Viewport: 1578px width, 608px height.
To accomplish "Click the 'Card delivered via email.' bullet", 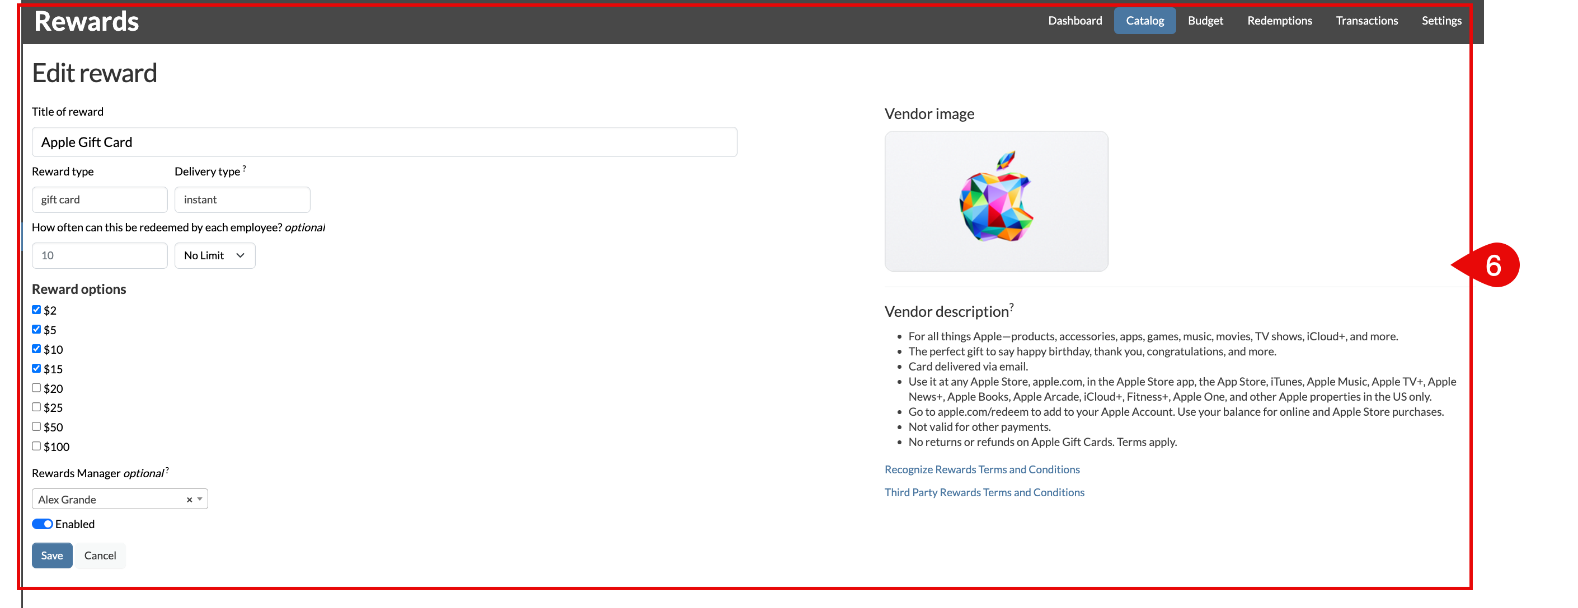I will [968, 367].
